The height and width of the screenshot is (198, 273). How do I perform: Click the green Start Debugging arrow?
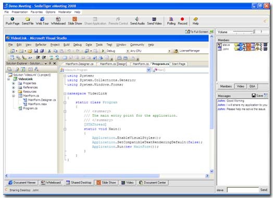click(x=103, y=51)
